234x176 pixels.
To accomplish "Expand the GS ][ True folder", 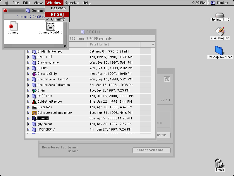I will click(x=28, y=96).
